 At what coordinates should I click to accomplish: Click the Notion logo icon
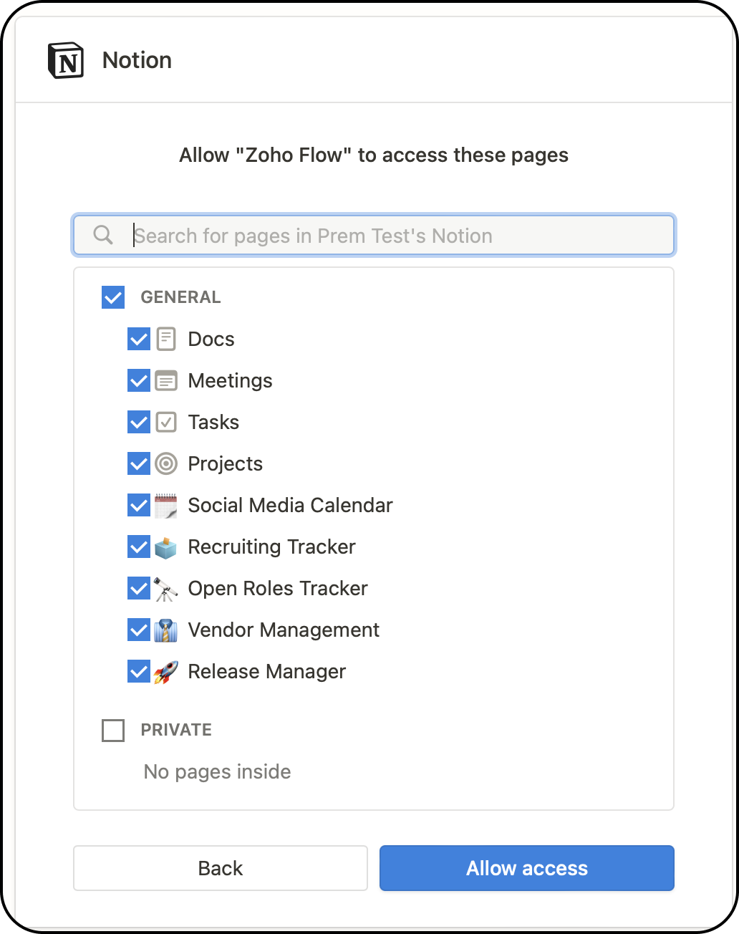66,60
